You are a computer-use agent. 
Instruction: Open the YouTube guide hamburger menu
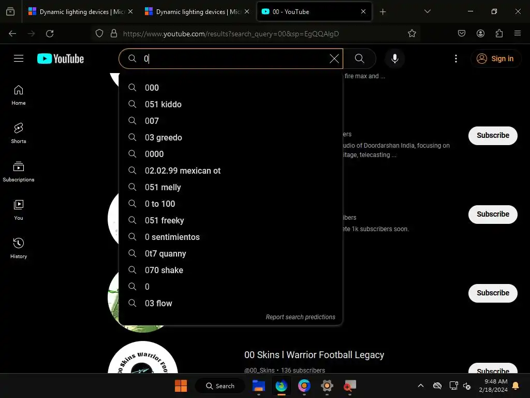[19, 59]
